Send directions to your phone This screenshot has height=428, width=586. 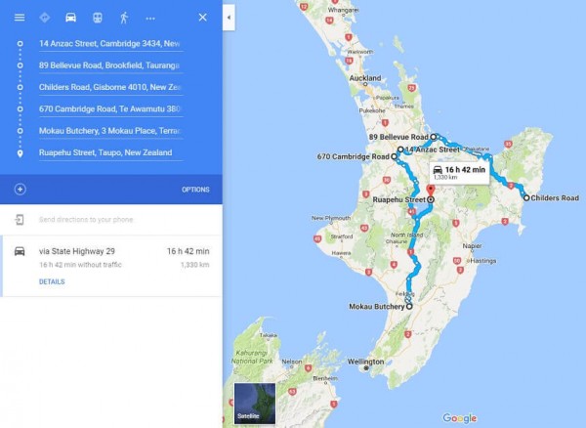click(x=86, y=220)
